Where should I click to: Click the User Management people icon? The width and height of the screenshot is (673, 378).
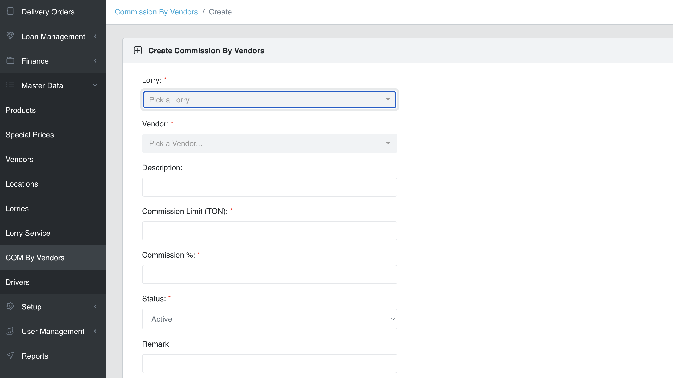click(10, 331)
